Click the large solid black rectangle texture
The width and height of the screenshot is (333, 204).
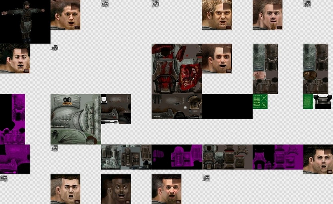pos(227,106)
